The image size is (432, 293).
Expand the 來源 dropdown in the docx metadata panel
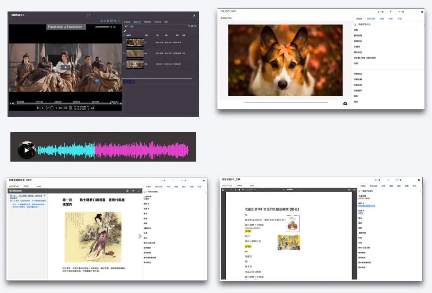[x=361, y=210]
